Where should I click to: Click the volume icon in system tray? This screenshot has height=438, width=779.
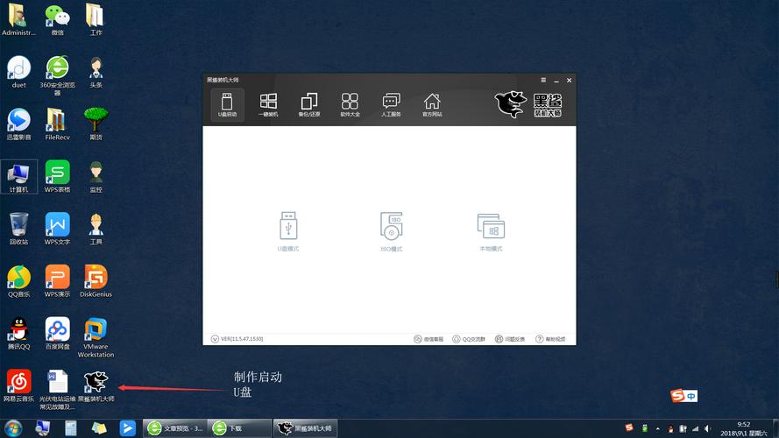click(x=707, y=428)
